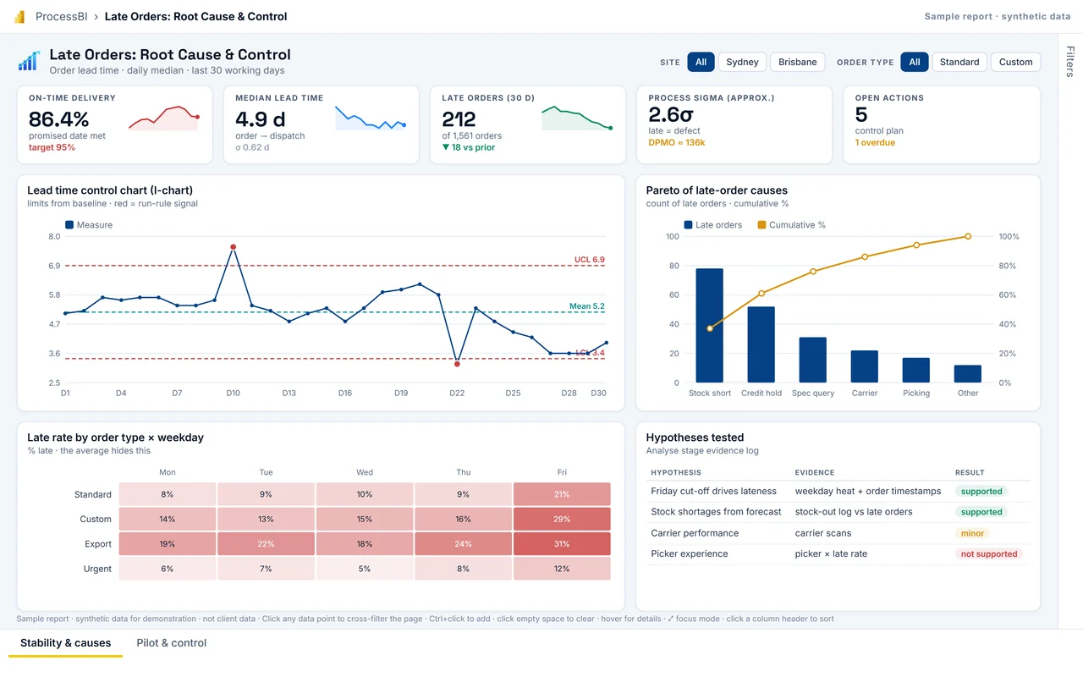Show only Standard order type

(959, 62)
